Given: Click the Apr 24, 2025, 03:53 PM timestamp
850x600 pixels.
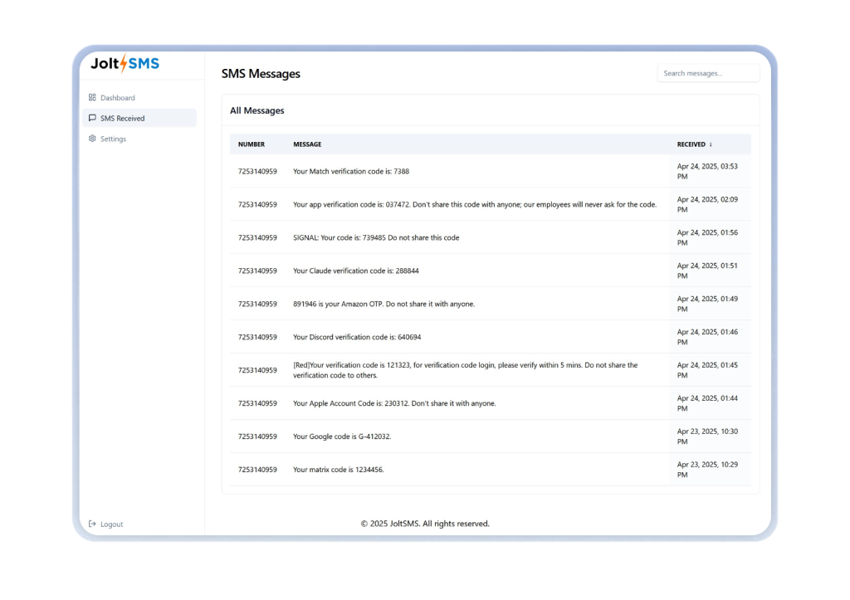Looking at the screenshot, I should tap(707, 171).
